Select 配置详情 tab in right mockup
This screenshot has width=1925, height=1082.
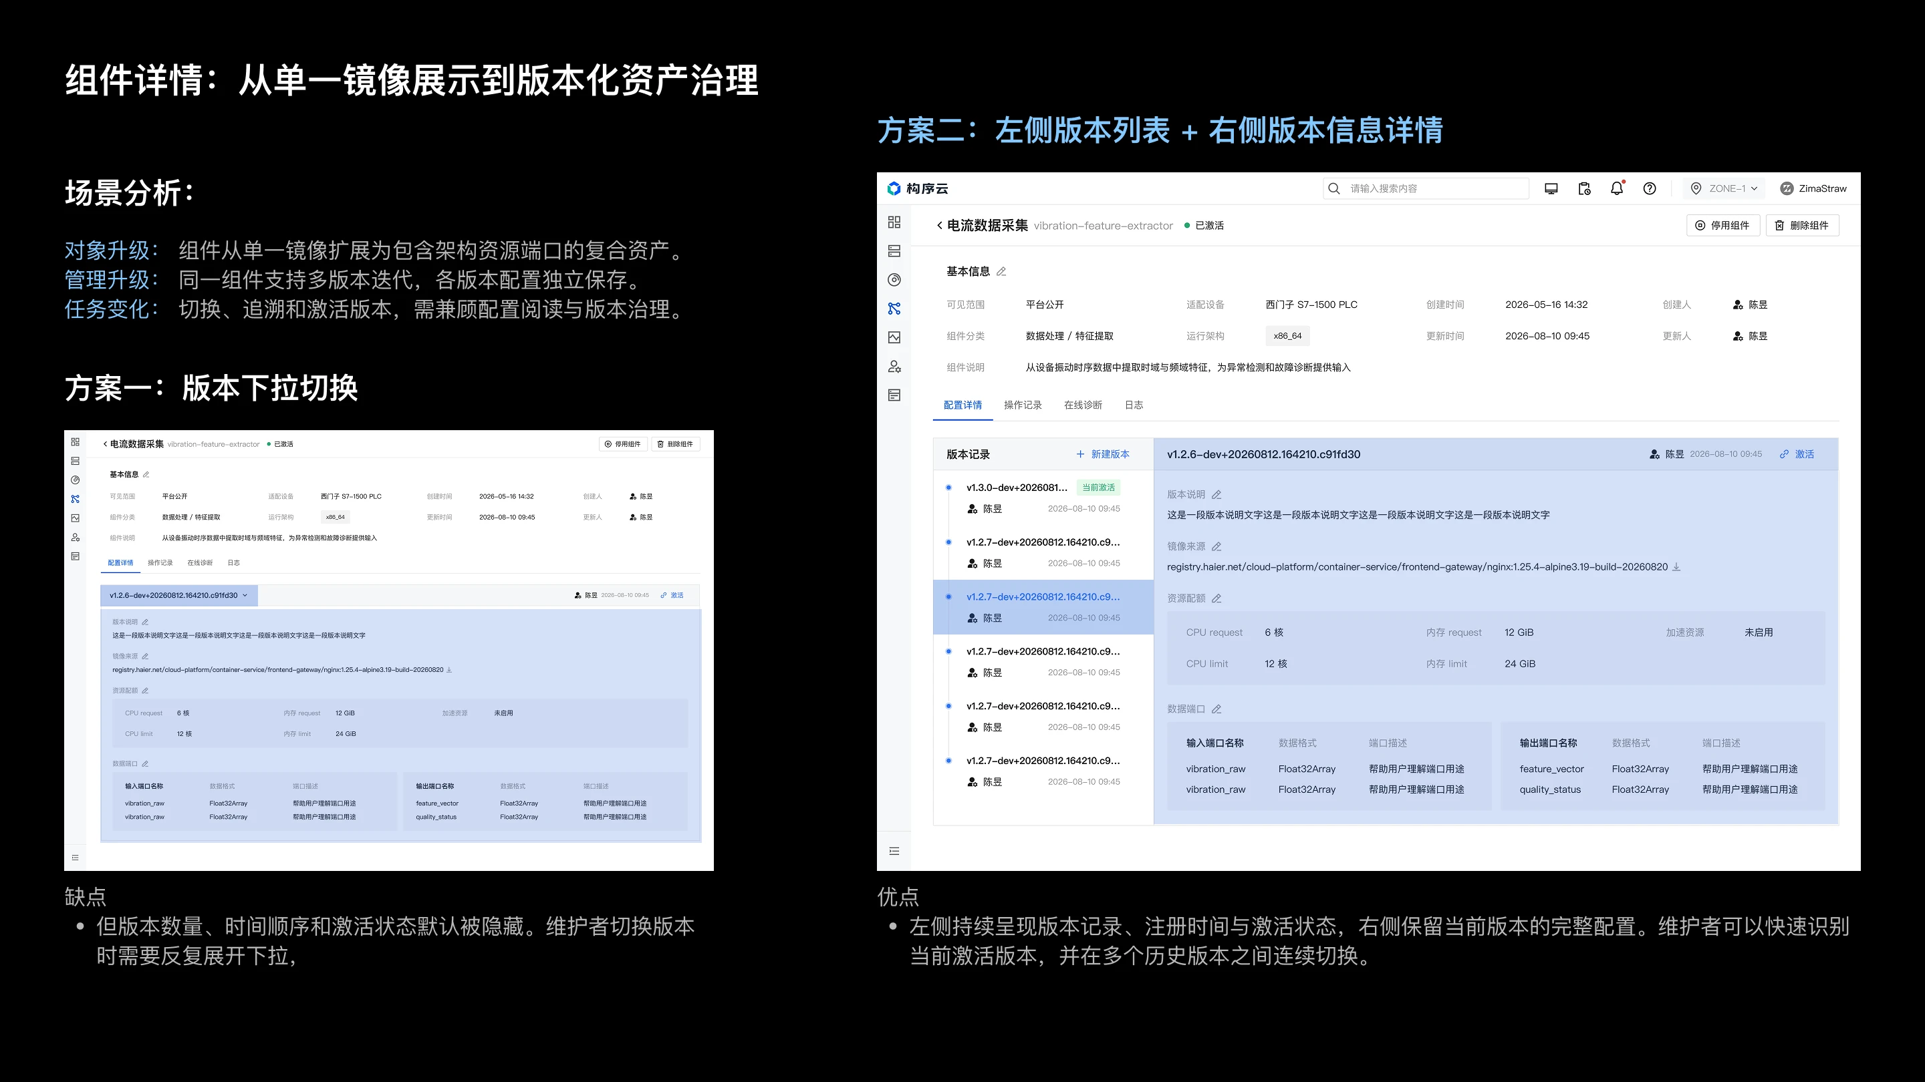click(x=962, y=405)
